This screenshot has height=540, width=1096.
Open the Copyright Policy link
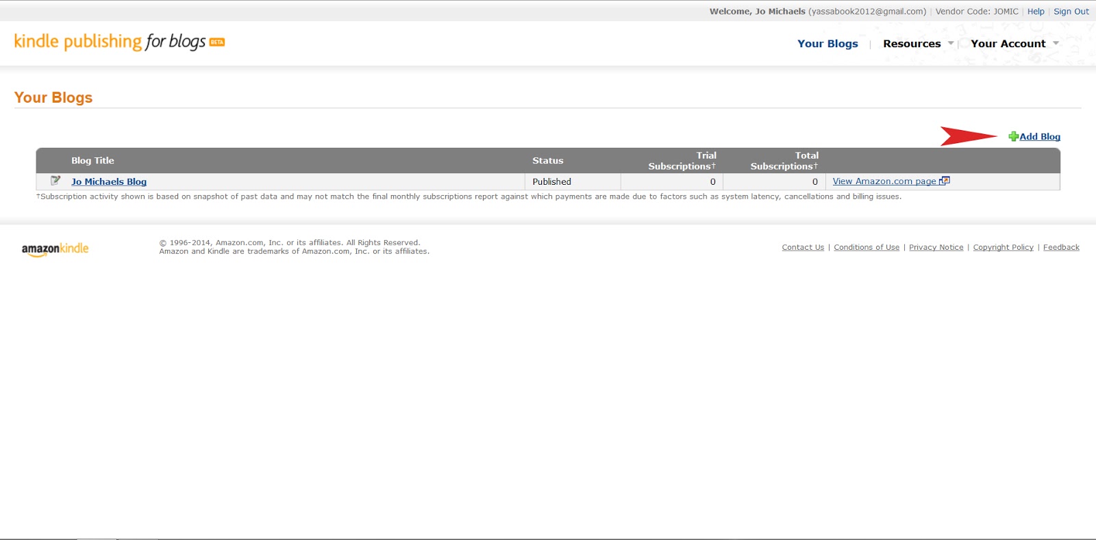[x=1003, y=248]
